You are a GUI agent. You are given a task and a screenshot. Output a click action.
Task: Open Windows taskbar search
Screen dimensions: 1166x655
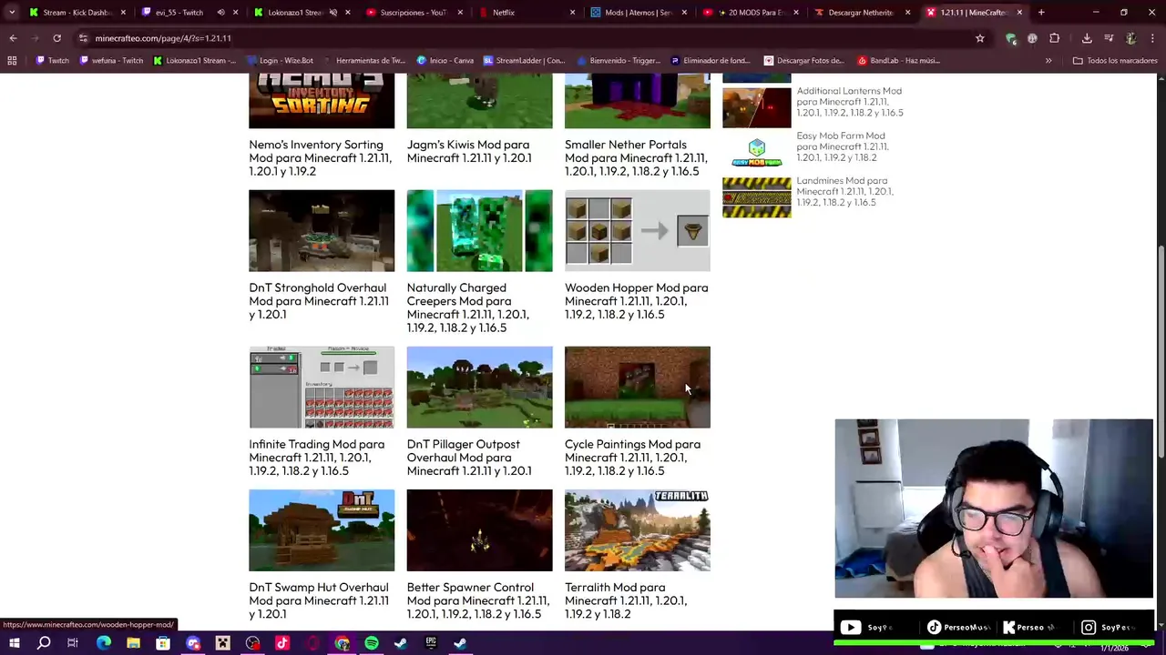pos(44,643)
